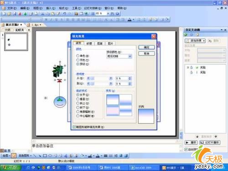The height and width of the screenshot is (171, 228).
Task: Click the move-down reorder arrow icon
Action: (216, 136)
